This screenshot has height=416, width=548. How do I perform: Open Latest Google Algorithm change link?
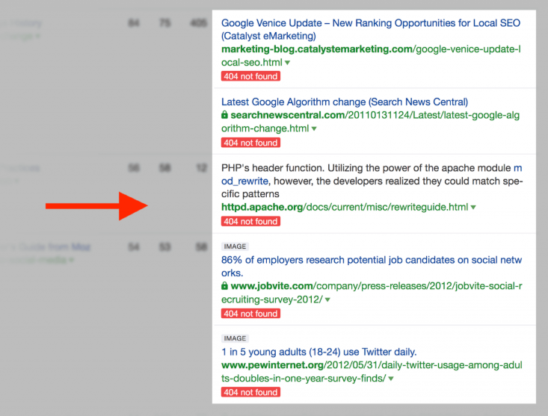coord(345,102)
